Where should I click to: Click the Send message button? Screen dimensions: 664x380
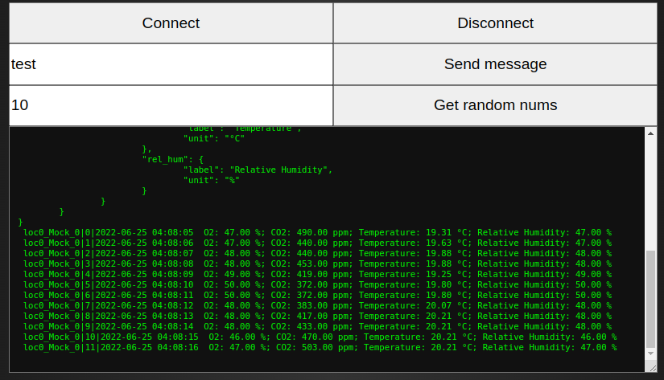(495, 64)
